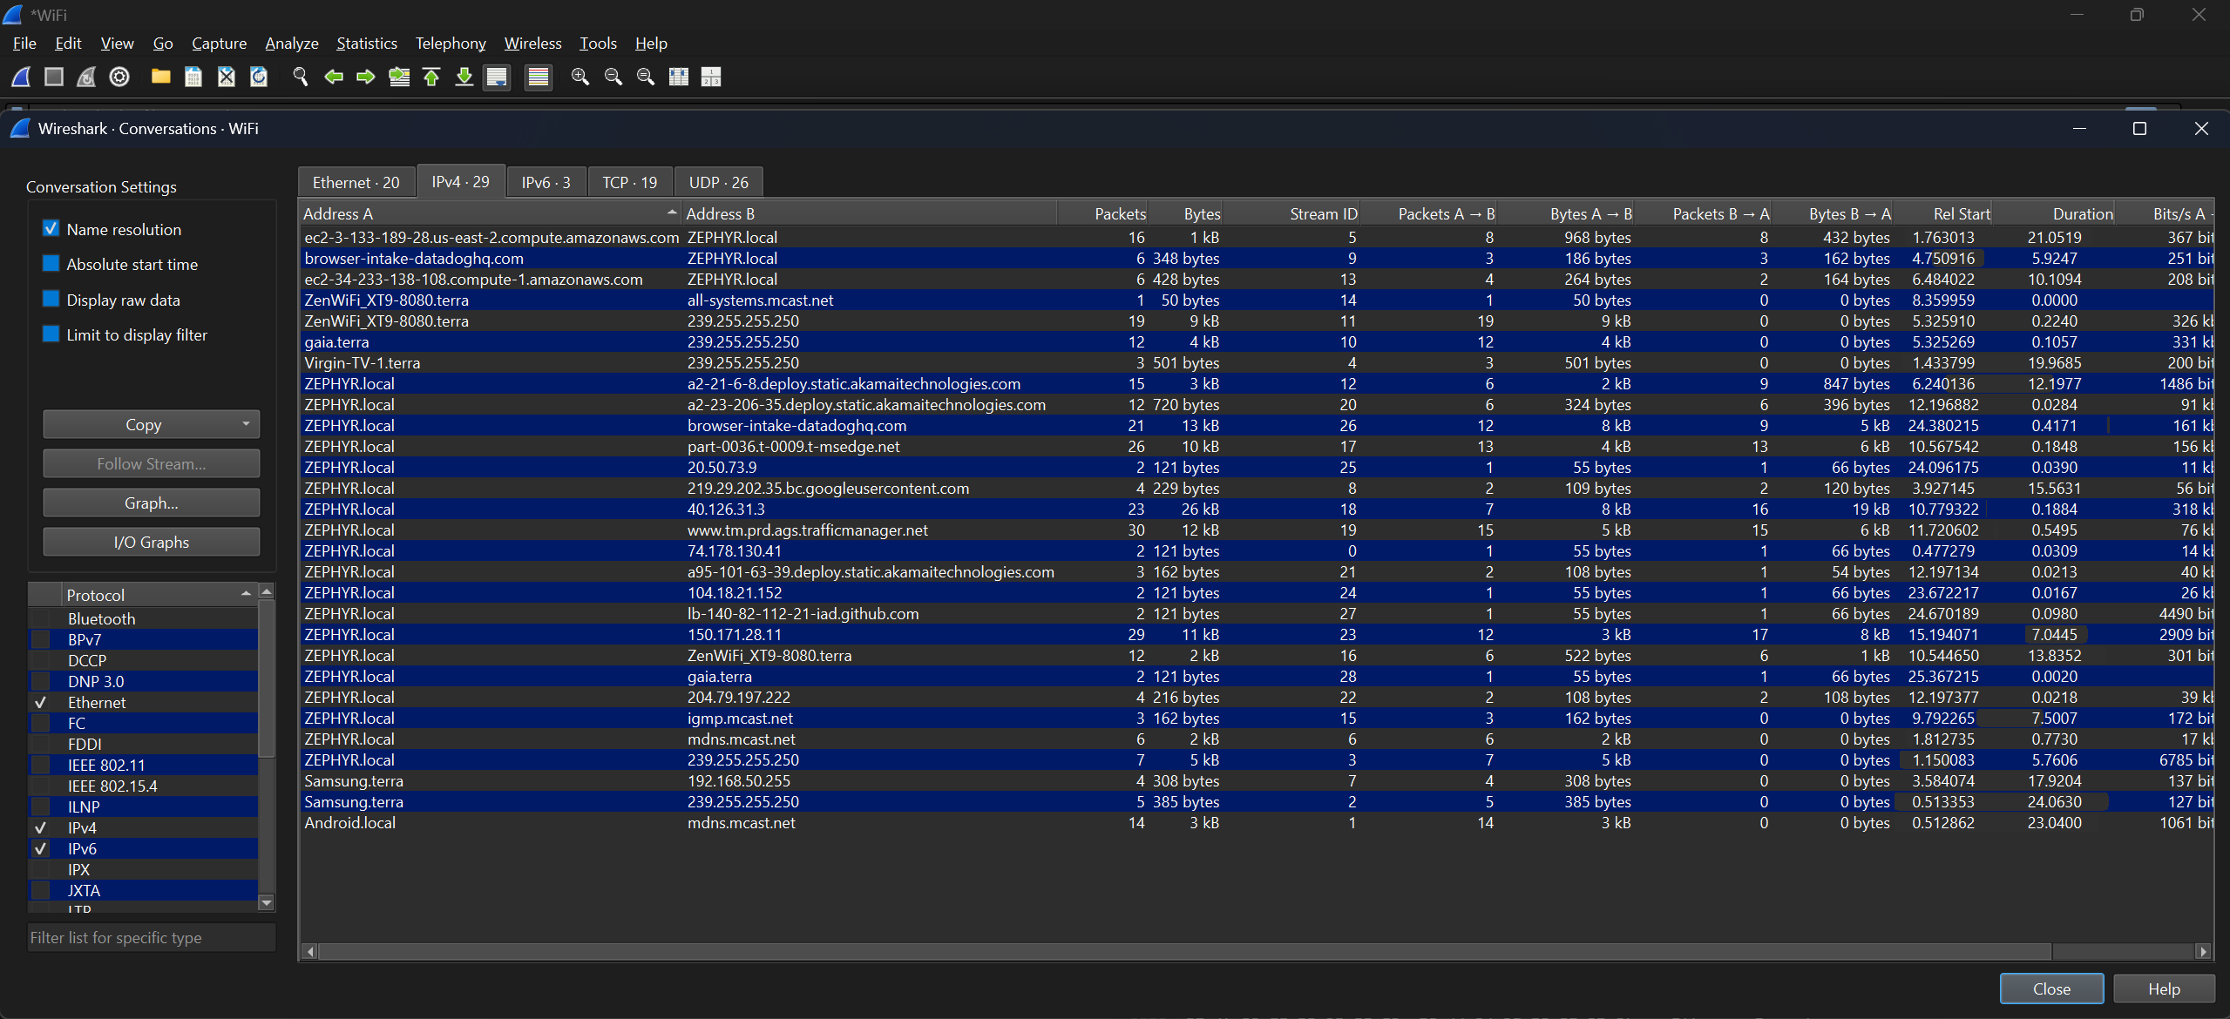Open capture options gear icon
Screen dimensions: 2230x1019
[x=119, y=77]
